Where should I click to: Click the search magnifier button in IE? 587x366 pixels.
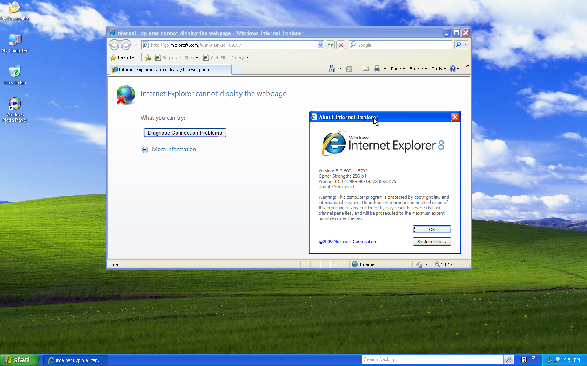pyautogui.click(x=458, y=45)
